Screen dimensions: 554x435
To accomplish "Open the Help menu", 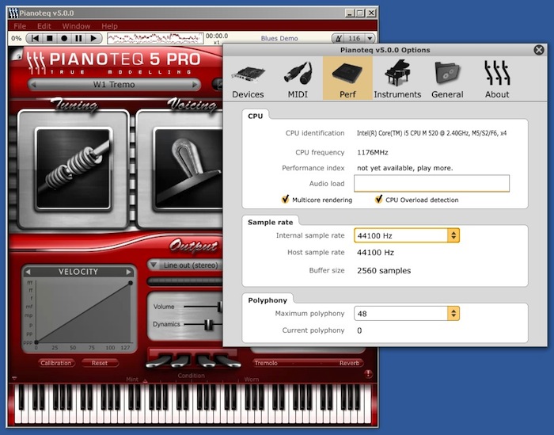I will point(109,26).
